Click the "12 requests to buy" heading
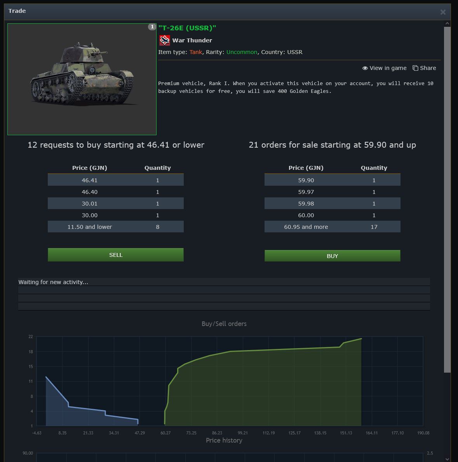Image resolution: width=458 pixels, height=462 pixels. coord(116,145)
